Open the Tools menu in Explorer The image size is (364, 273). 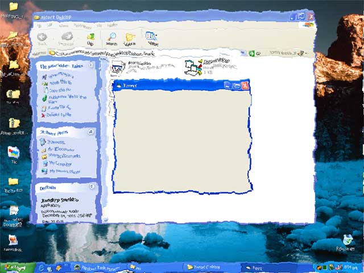coord(100,25)
